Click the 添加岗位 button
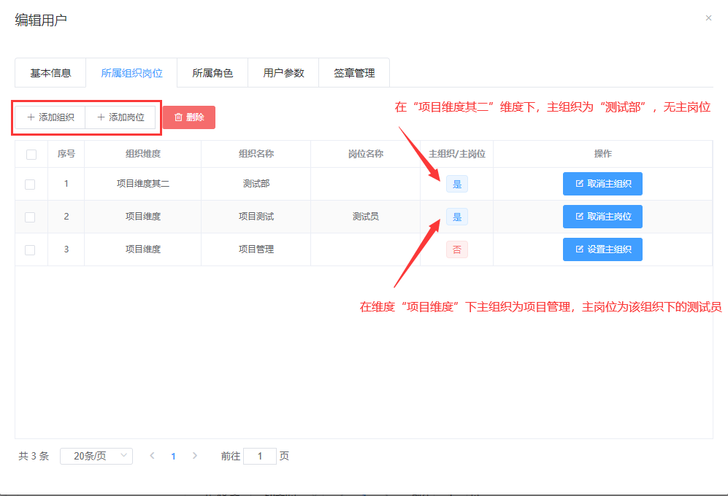This screenshot has height=496, width=728. coord(120,117)
